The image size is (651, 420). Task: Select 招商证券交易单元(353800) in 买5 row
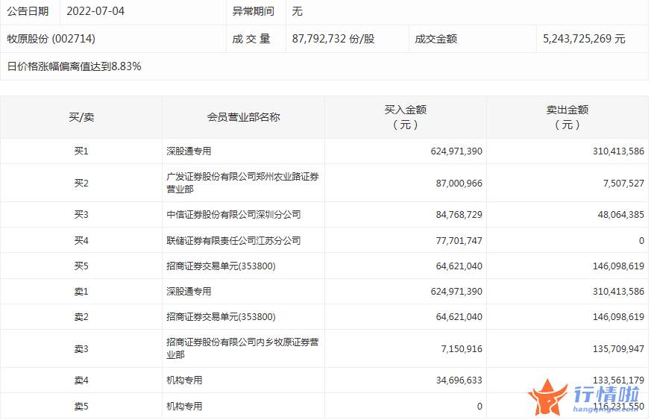point(221,266)
